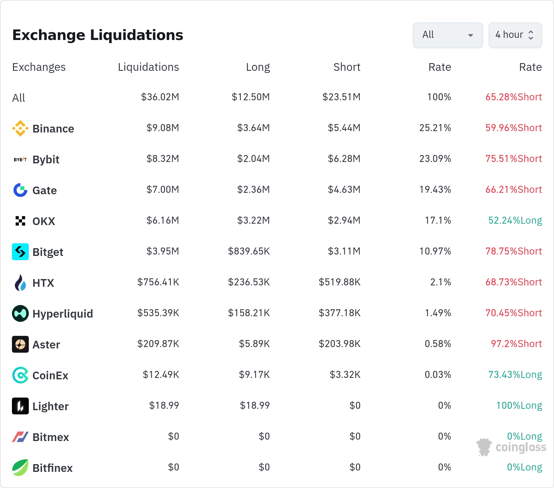Click the Gate exchange logo icon
Image resolution: width=554 pixels, height=488 pixels.
(x=20, y=190)
